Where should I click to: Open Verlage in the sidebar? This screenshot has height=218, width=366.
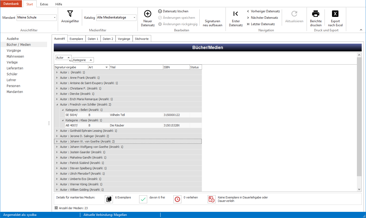pos(12,62)
